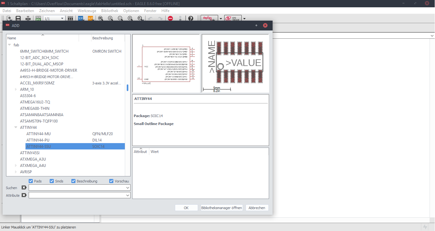Click the ATTINY44 schematic symbol preview
This screenshot has height=231, width=435.
(x=166, y=63)
